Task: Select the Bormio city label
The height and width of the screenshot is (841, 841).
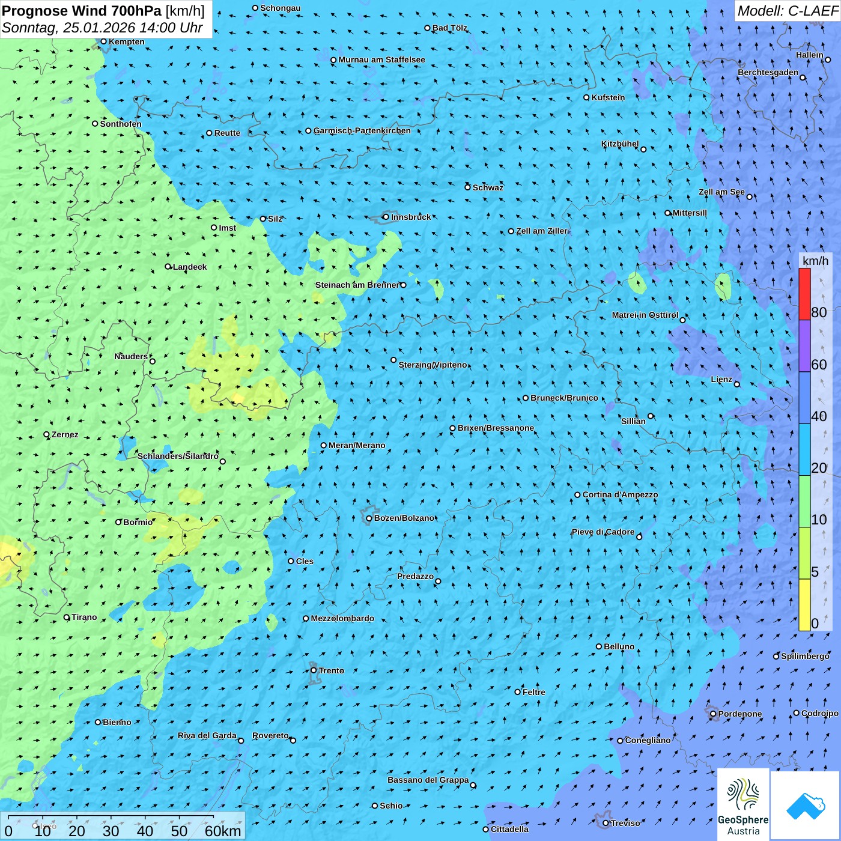Action: coord(138,522)
